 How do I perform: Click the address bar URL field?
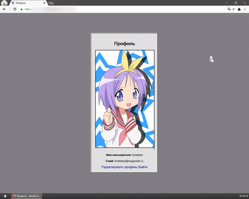124,9
